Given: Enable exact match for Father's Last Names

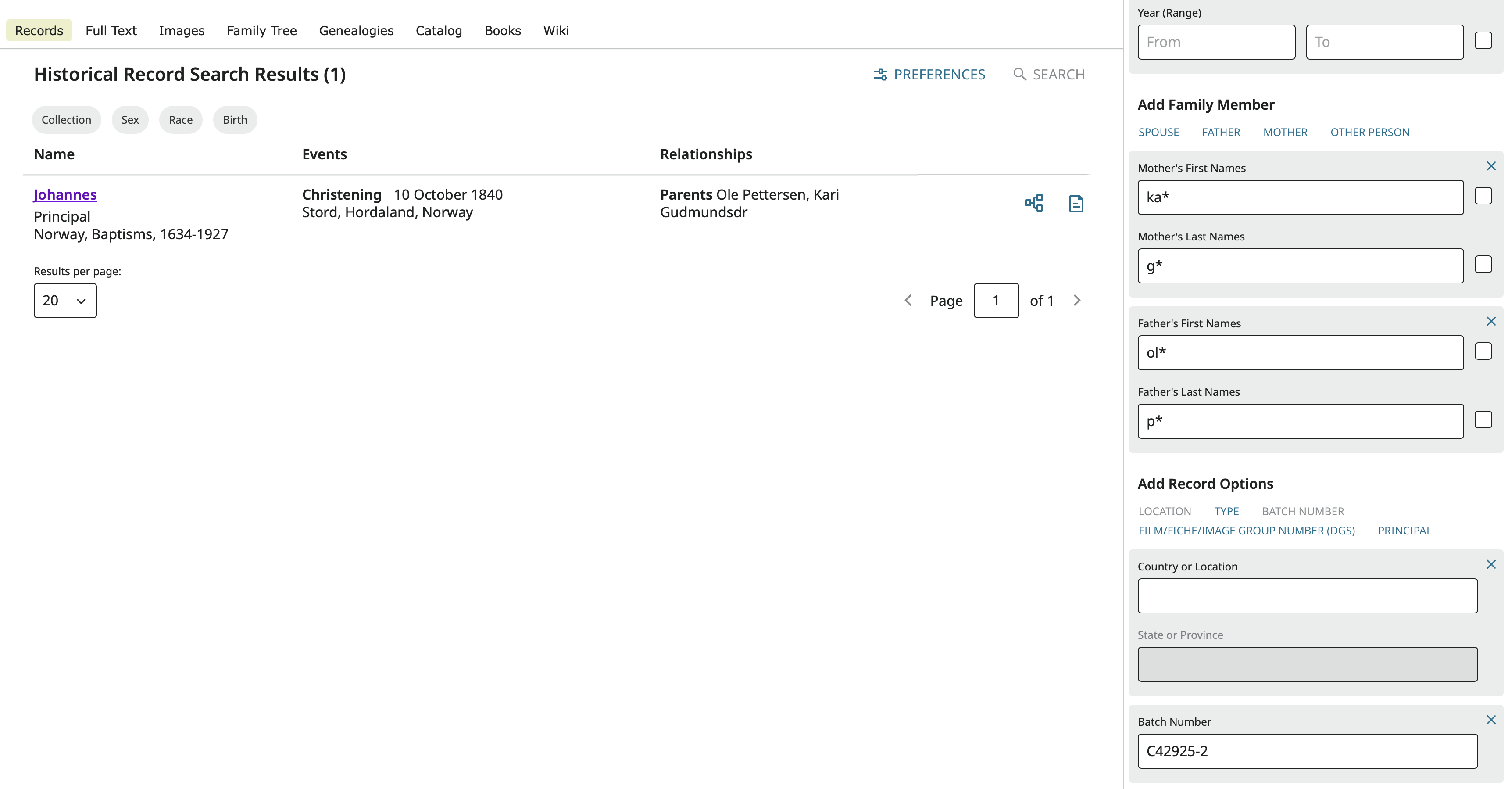Looking at the screenshot, I should [1483, 420].
